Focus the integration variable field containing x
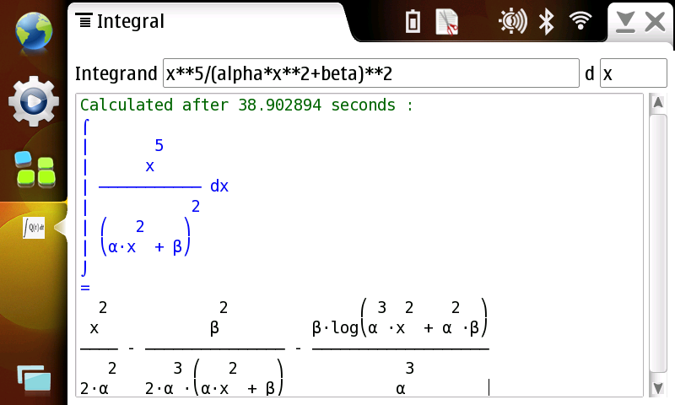 pyautogui.click(x=633, y=73)
